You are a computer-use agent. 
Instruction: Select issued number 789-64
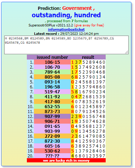tap(52, 72)
